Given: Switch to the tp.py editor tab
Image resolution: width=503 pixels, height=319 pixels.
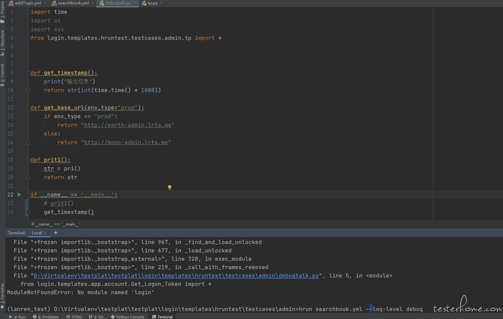Looking at the screenshot, I should [x=152, y=3].
